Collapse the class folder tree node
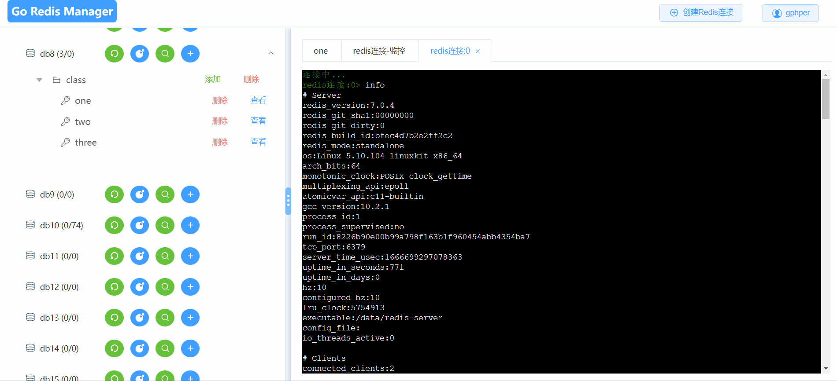 39,80
